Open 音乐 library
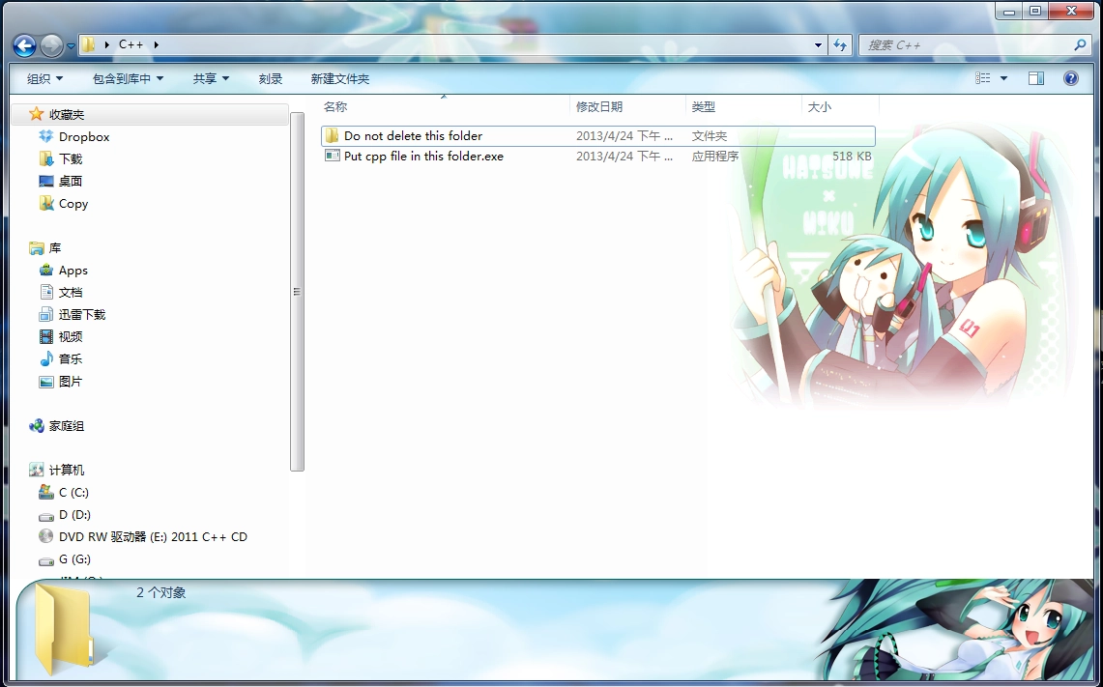 click(x=71, y=358)
